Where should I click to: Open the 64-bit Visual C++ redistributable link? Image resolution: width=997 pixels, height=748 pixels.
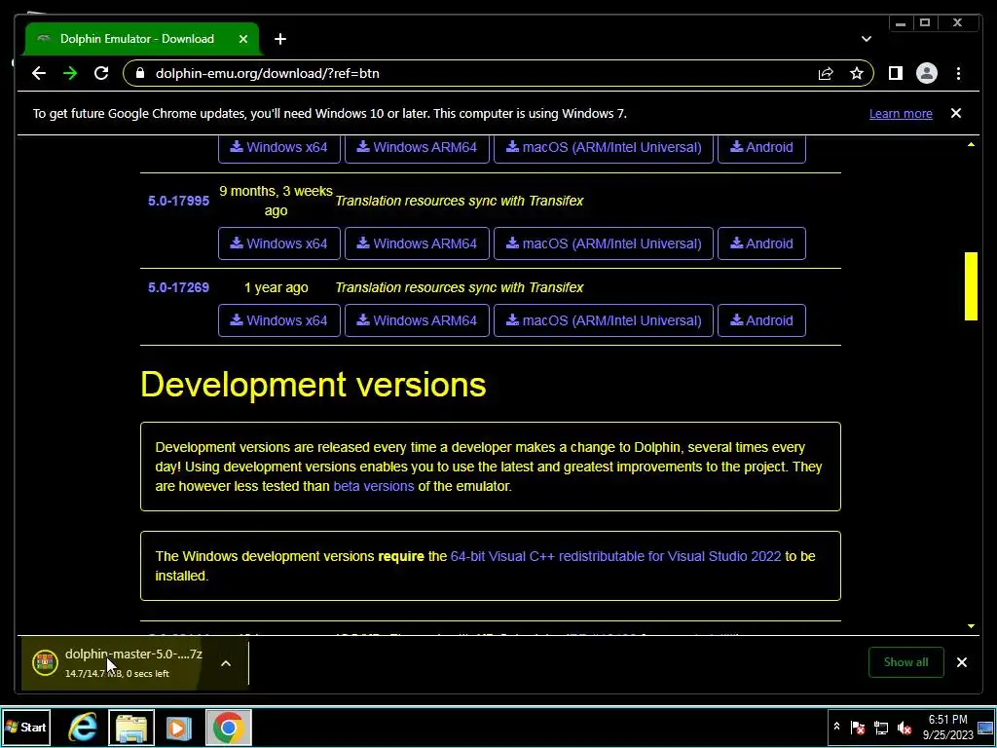[615, 556]
